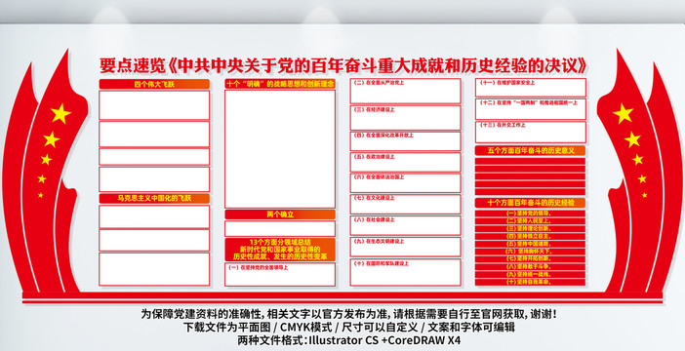The image size is (685, 351).
Task: Select the (十一)在维护国家安全上 label
Action: [x=506, y=82]
